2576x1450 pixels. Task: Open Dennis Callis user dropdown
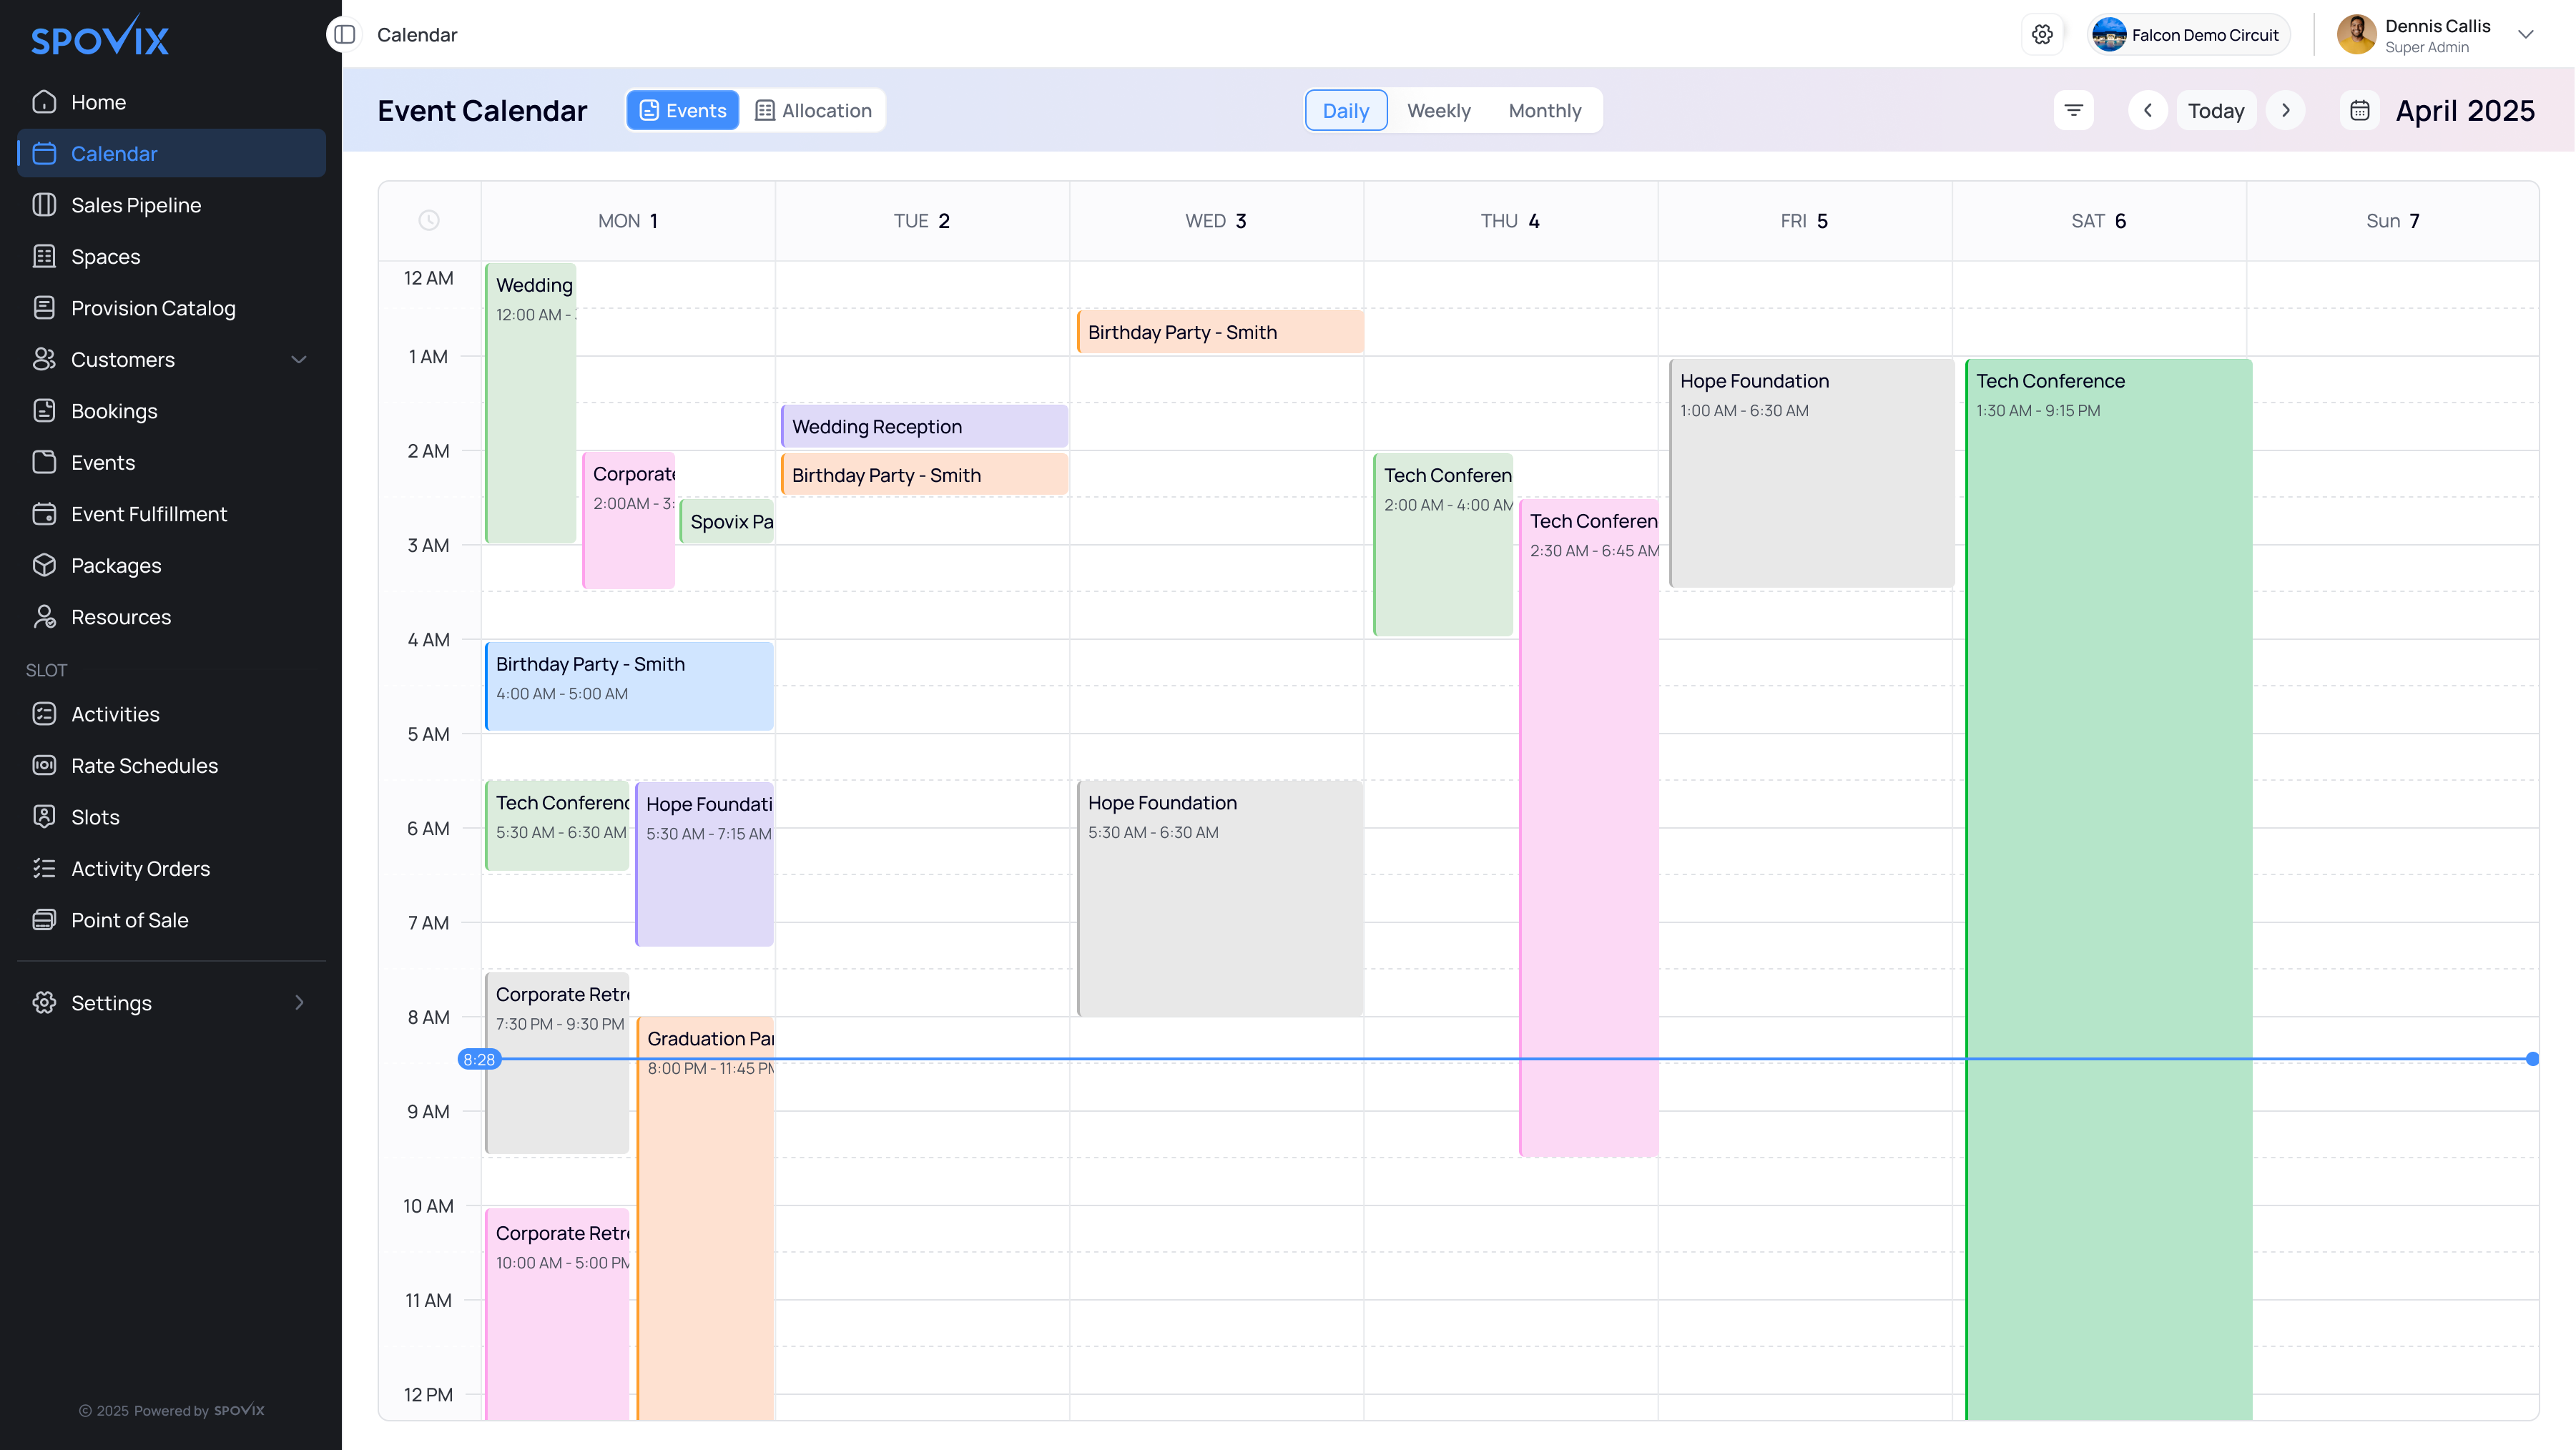point(2525,35)
